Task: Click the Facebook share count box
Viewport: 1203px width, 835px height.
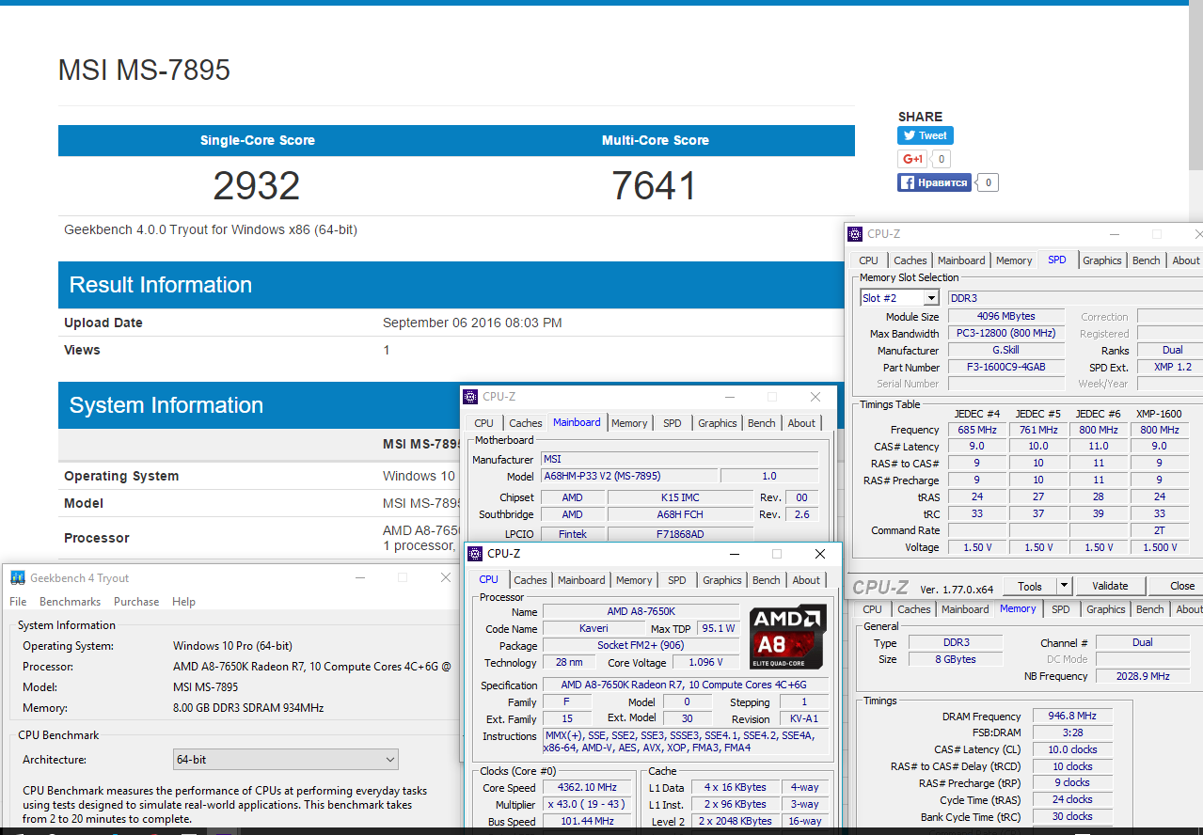Action: click(989, 182)
